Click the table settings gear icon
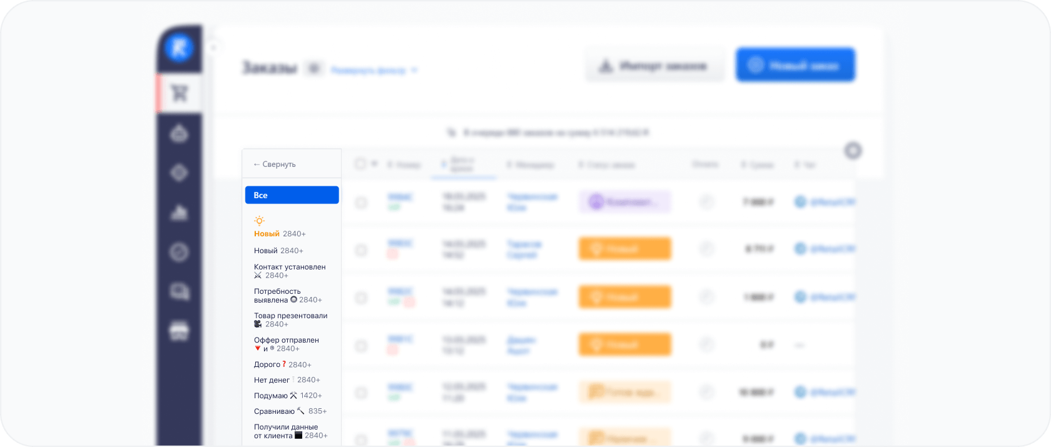The height and width of the screenshot is (447, 1051). [x=853, y=151]
